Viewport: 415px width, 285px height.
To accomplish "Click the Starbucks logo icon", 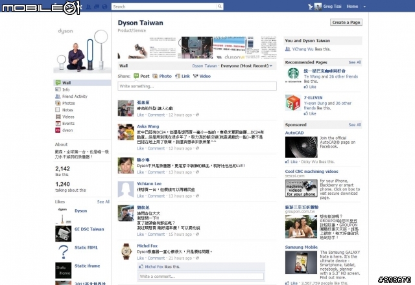I will 293,76.
